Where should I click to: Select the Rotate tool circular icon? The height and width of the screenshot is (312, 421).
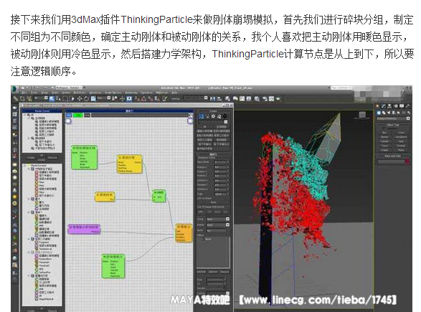86,98
